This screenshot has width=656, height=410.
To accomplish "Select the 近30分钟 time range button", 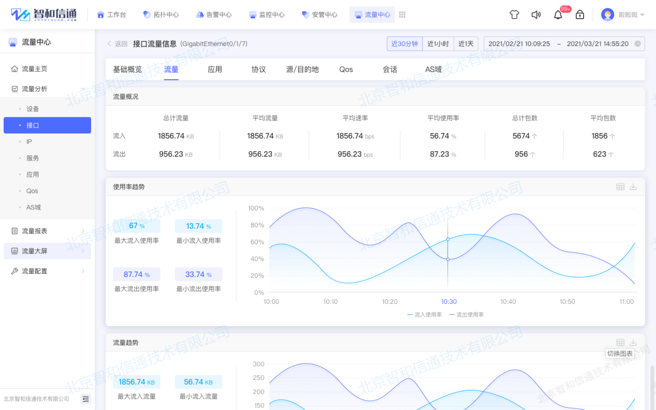I will 404,44.
